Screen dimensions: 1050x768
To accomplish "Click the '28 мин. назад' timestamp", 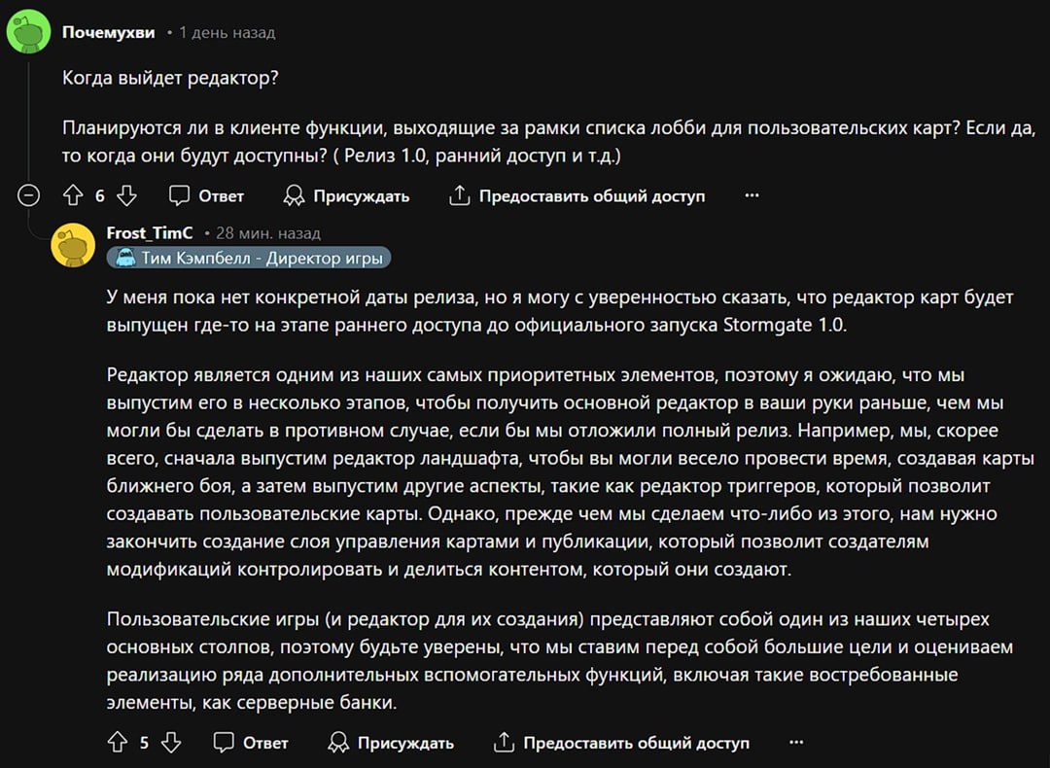I will pyautogui.click(x=268, y=233).
